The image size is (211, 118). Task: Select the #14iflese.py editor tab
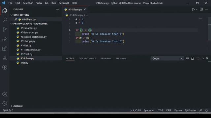(x=75, y=10)
